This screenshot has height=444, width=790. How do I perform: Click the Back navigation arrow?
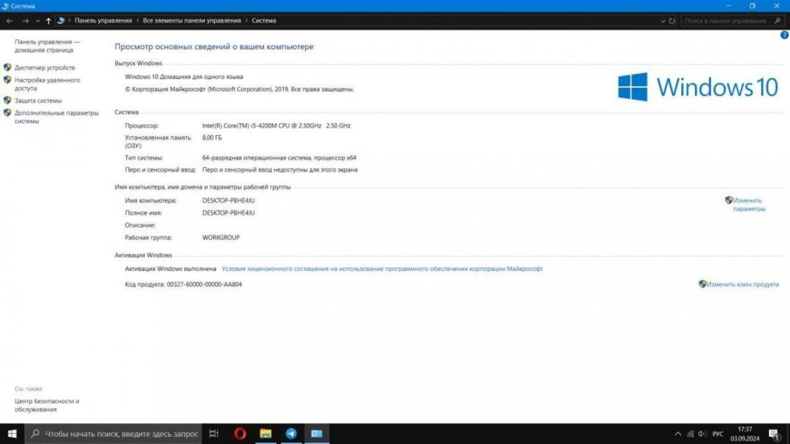pos(9,21)
